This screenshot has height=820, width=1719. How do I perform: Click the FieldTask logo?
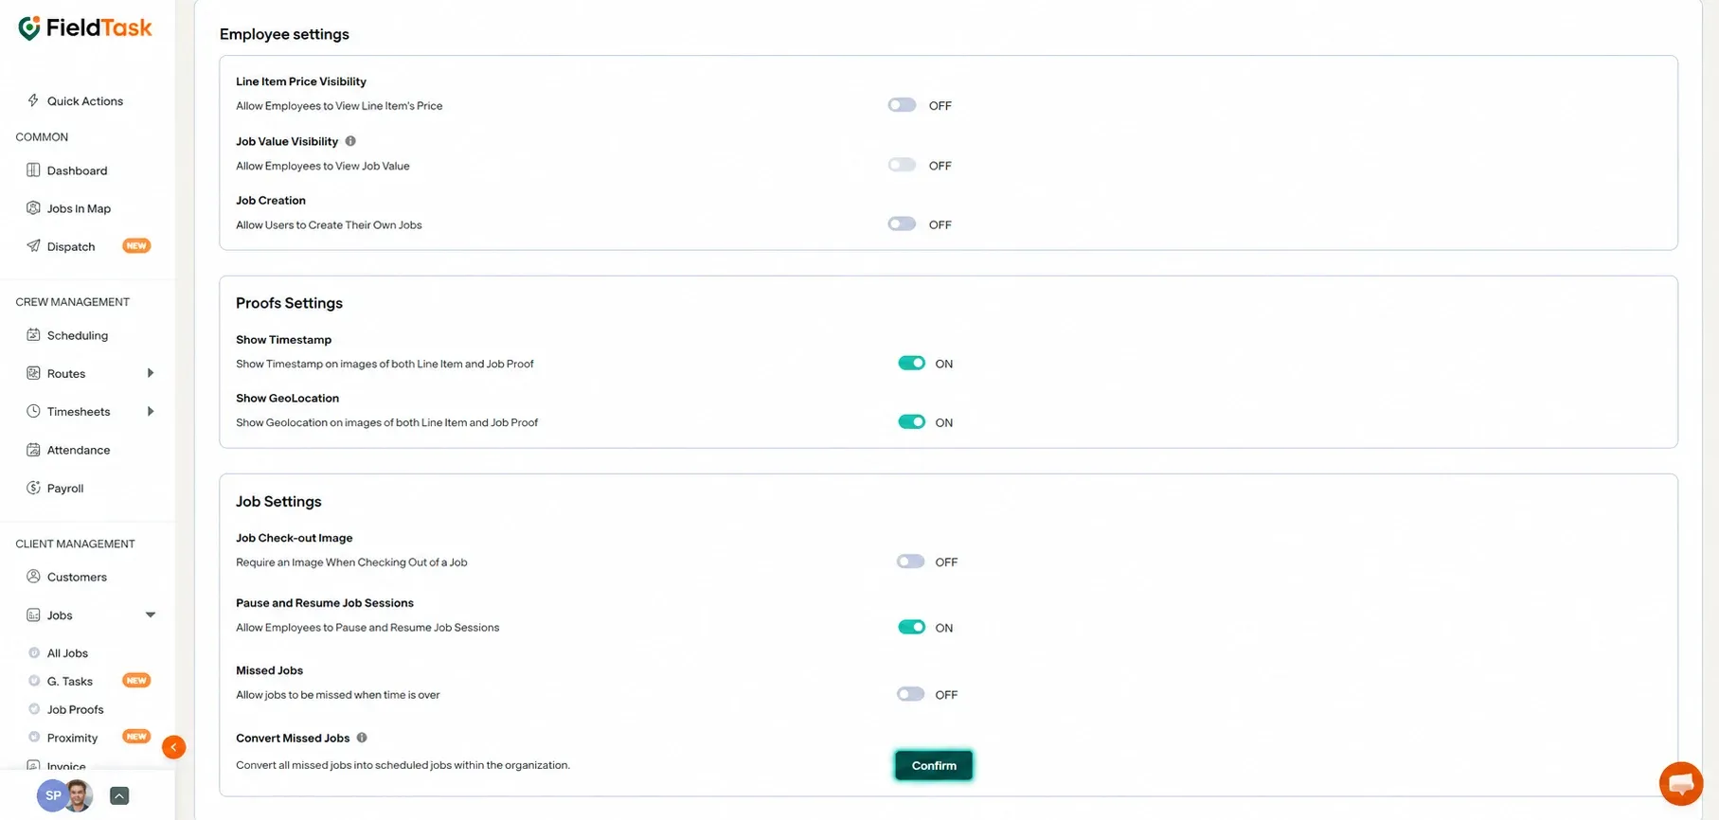(x=85, y=28)
